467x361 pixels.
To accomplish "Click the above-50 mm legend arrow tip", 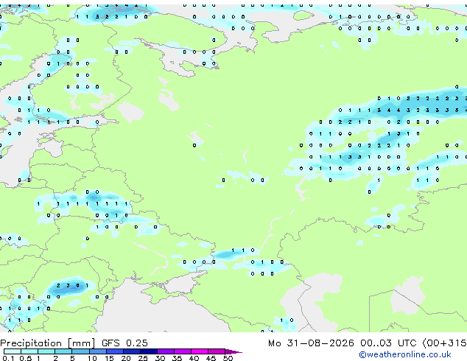I will [233, 351].
